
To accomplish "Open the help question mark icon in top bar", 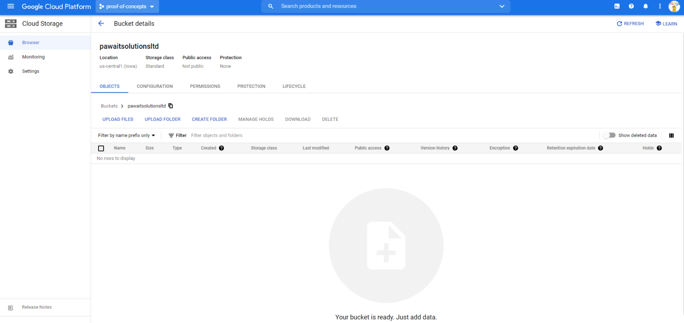I will coord(631,6).
